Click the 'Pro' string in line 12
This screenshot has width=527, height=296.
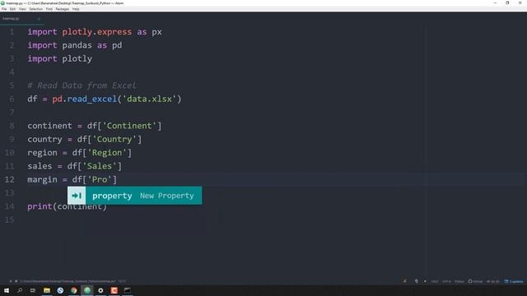[x=100, y=179]
